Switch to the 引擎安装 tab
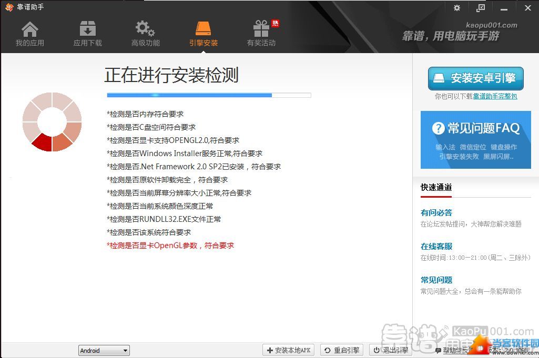Image resolution: width=539 pixels, height=358 pixels. (x=204, y=34)
